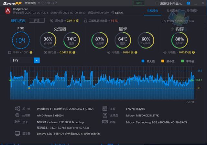Click the 155 maximum value label
This screenshot has width=207, height=145.
200,71
